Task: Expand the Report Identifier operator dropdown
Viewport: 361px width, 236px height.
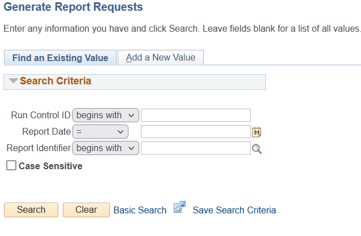Action: click(x=106, y=148)
